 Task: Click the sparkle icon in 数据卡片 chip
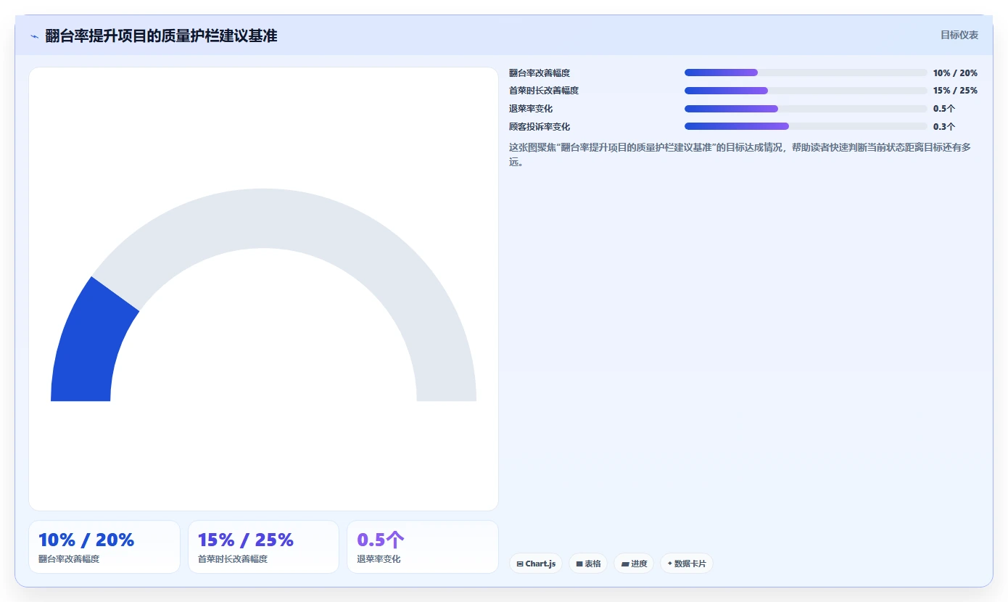(x=670, y=564)
